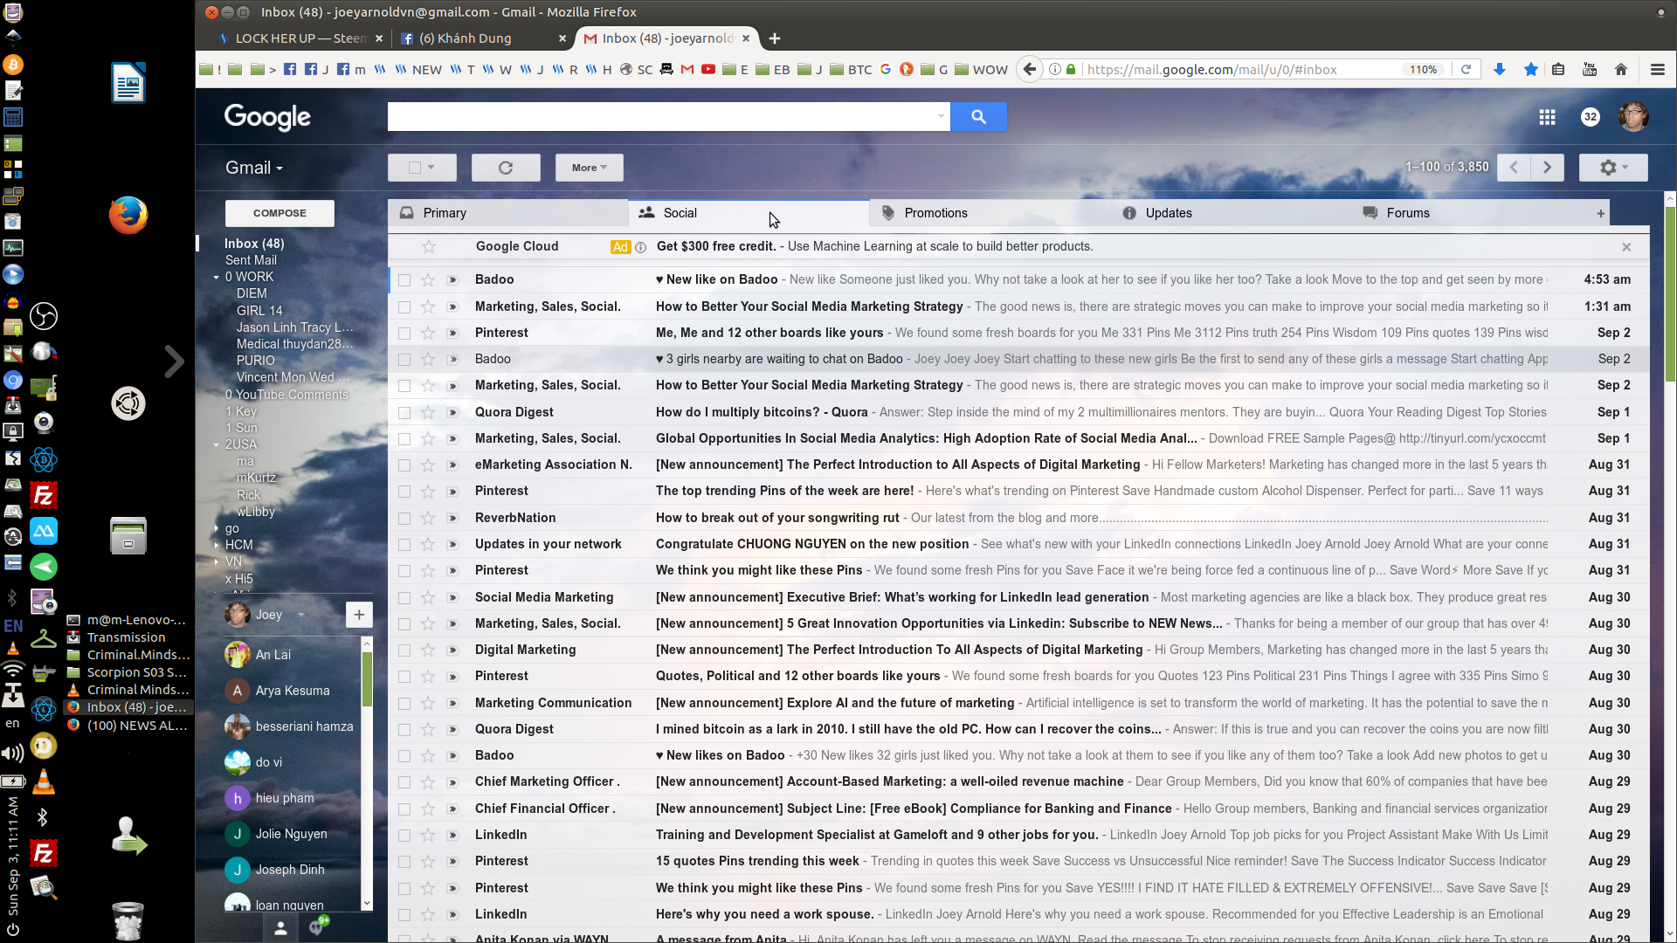Screen dimensions: 1677x943
Task: Expand the go label group
Action: [x=216, y=528]
